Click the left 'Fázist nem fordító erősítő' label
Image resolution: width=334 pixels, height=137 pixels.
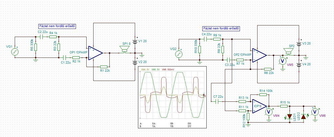(x=57, y=26)
